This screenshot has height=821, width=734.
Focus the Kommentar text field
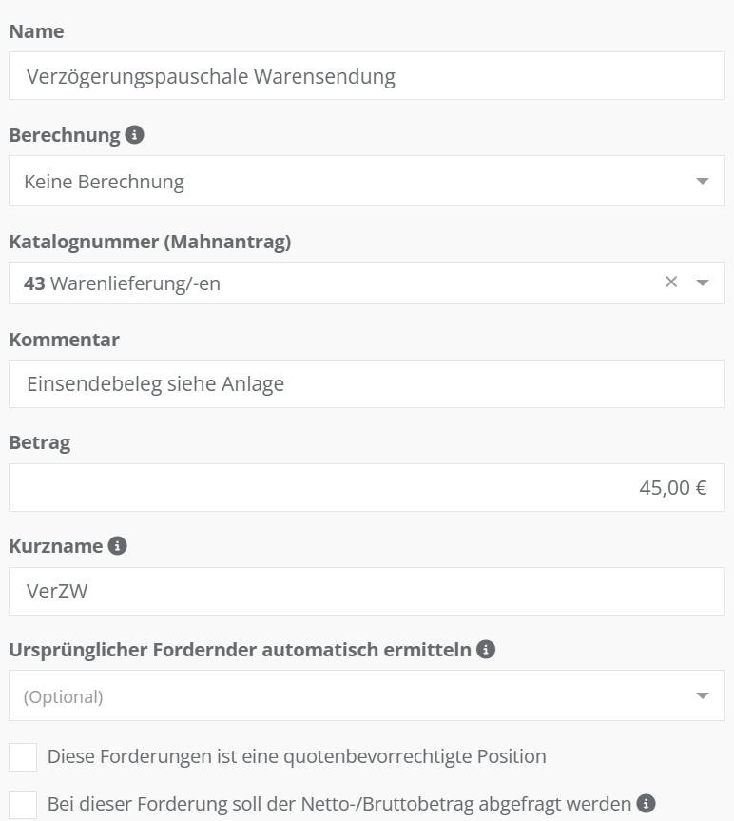tap(367, 384)
